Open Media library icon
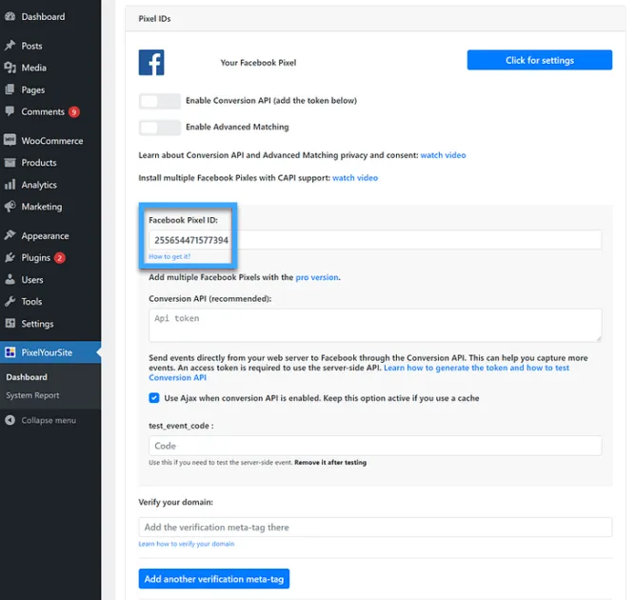This screenshot has height=600, width=636. [10, 68]
